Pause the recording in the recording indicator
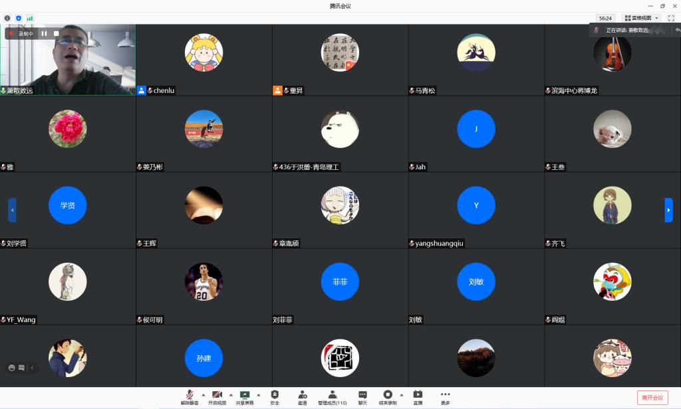Viewport: 681px width, 409px height. [x=44, y=33]
